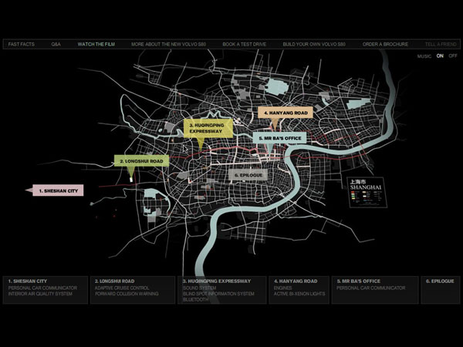The height and width of the screenshot is (347, 463).
Task: Select the 6. Epilogue map marker
Action: (x=248, y=175)
